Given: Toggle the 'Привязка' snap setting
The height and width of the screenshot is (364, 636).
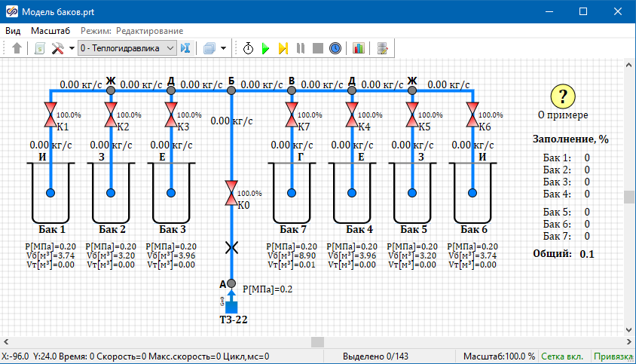Looking at the screenshot, I should pos(613,356).
